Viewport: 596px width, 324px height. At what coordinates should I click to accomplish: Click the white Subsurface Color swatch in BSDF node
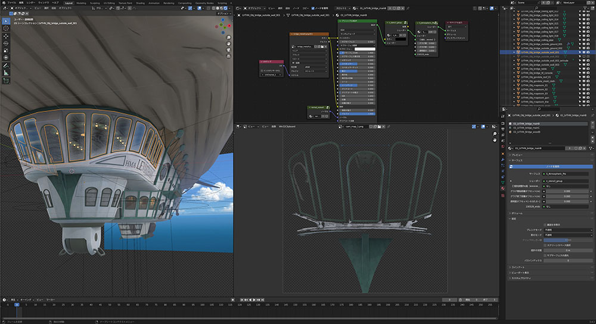(x=365, y=49)
